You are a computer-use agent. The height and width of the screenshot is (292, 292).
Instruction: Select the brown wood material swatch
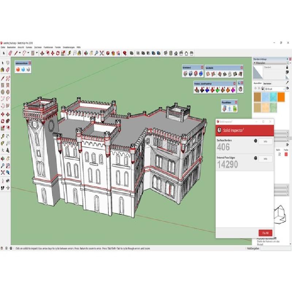click(257, 97)
